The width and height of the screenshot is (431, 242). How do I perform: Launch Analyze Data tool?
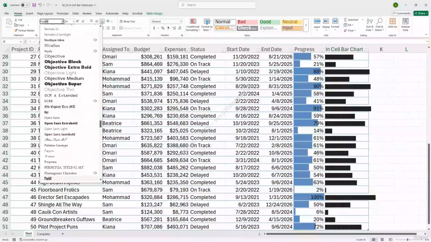405,22
